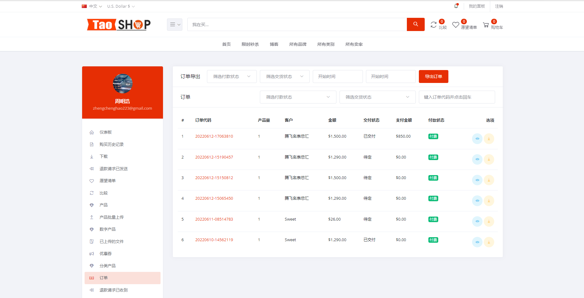Click the 下载 download icon in sidebar

(x=92, y=156)
